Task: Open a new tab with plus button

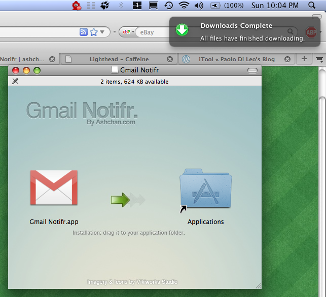Action: (304, 59)
